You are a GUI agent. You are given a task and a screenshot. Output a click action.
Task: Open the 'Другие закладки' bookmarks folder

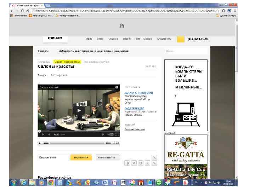pos(226,16)
